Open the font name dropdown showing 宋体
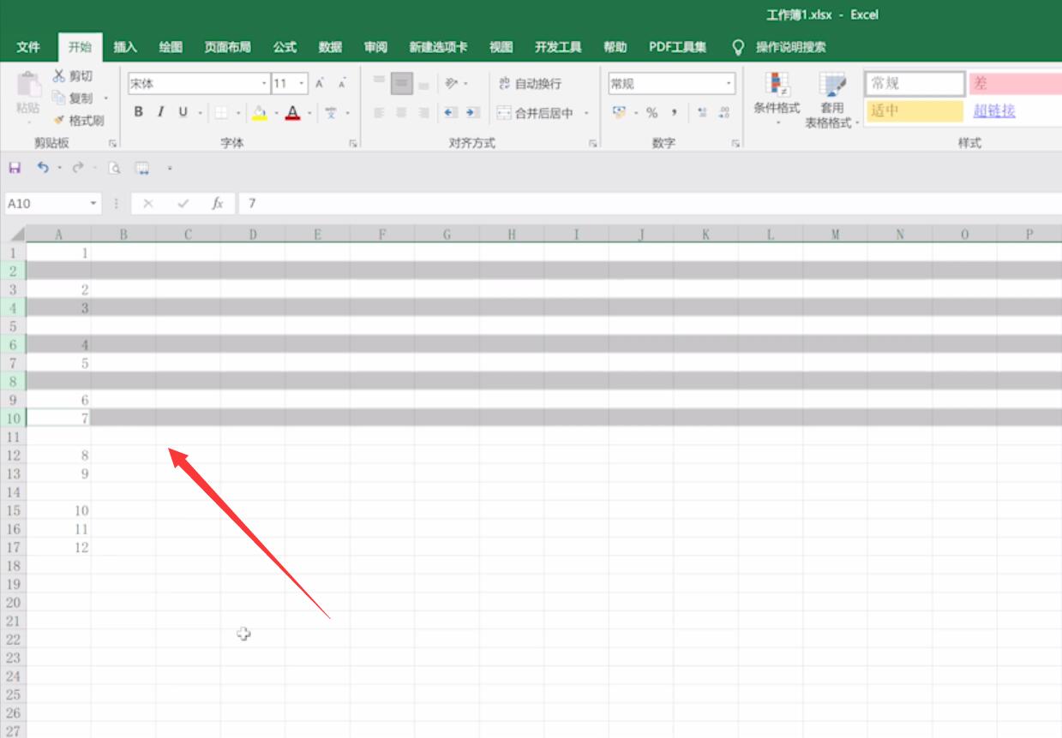Viewport: 1062px width, 738px height. coord(264,84)
